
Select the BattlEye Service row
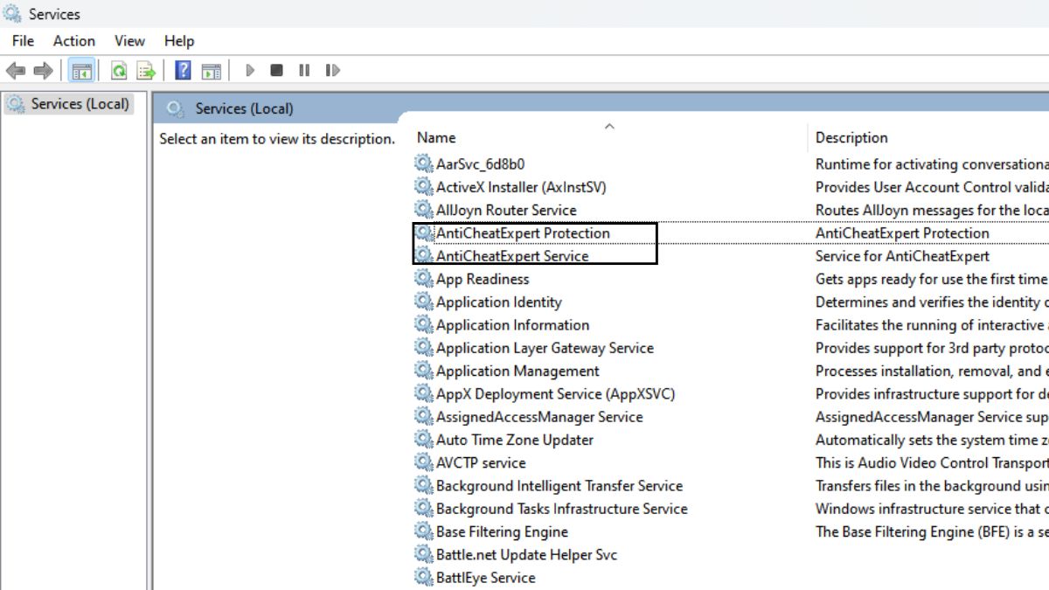pos(485,578)
